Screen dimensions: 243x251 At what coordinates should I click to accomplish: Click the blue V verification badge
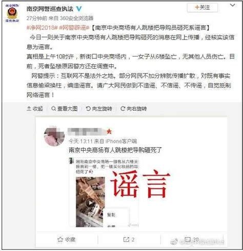(78, 9)
